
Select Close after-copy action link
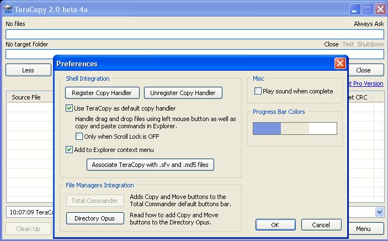(x=331, y=44)
